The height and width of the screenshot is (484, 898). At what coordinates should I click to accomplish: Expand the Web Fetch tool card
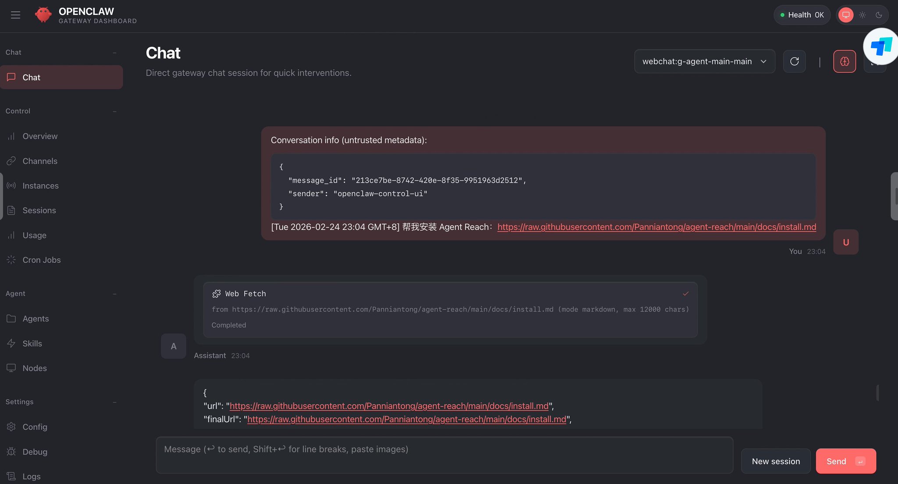click(450, 310)
